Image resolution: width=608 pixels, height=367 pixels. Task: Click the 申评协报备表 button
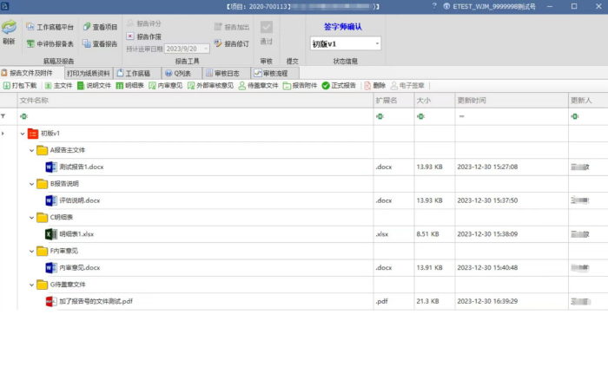[x=50, y=43]
